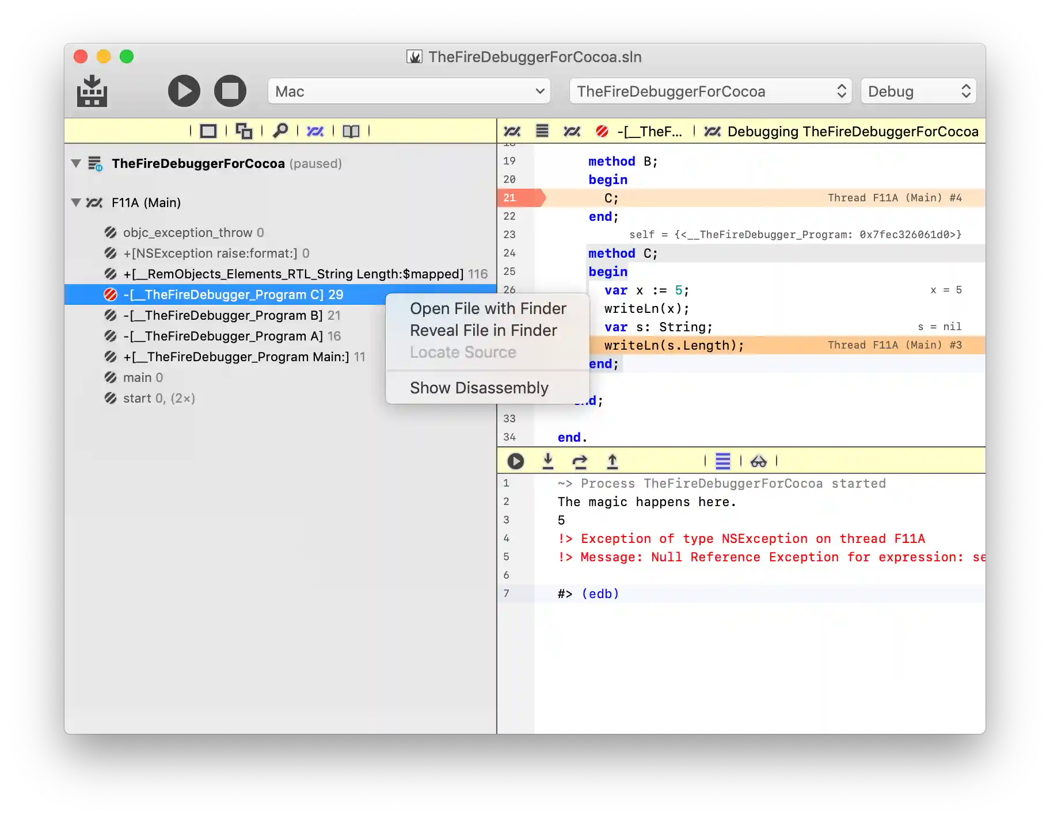Click the glasses watch icon in debug toolbar
1050x819 pixels.
(x=758, y=461)
